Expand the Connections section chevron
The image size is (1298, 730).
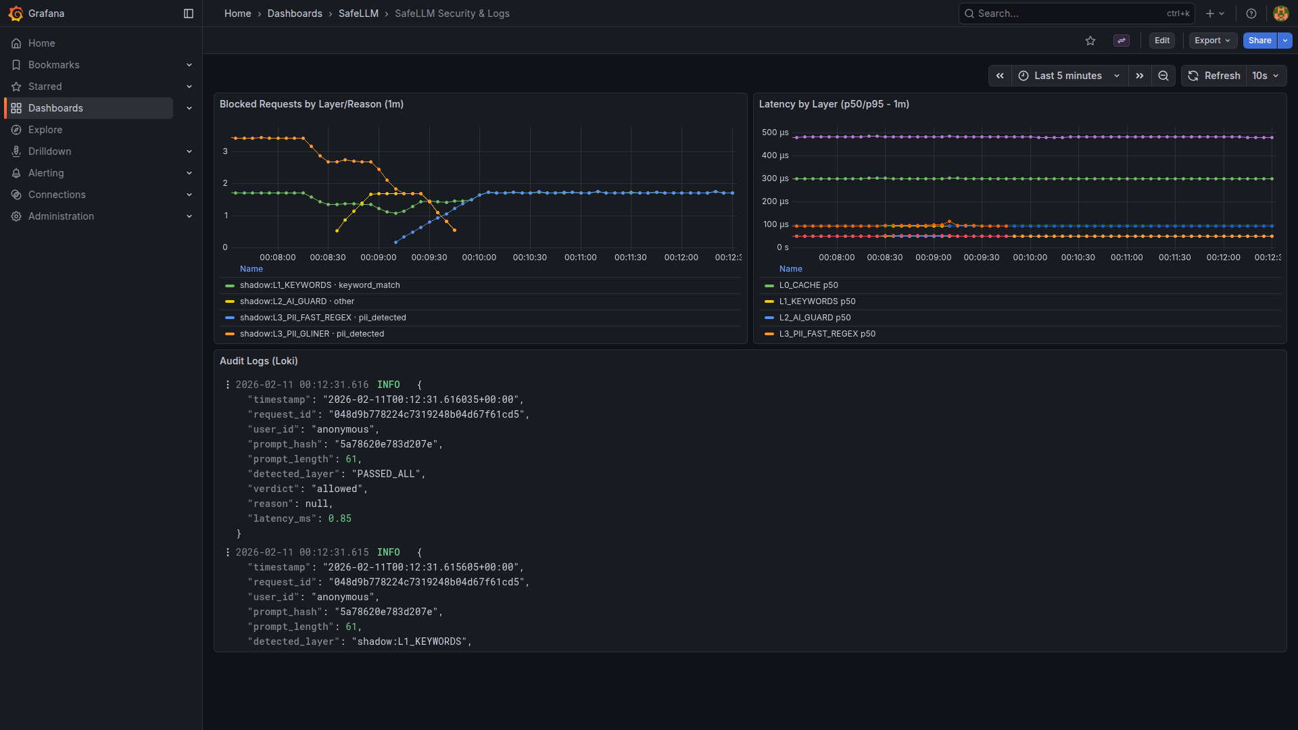189,195
